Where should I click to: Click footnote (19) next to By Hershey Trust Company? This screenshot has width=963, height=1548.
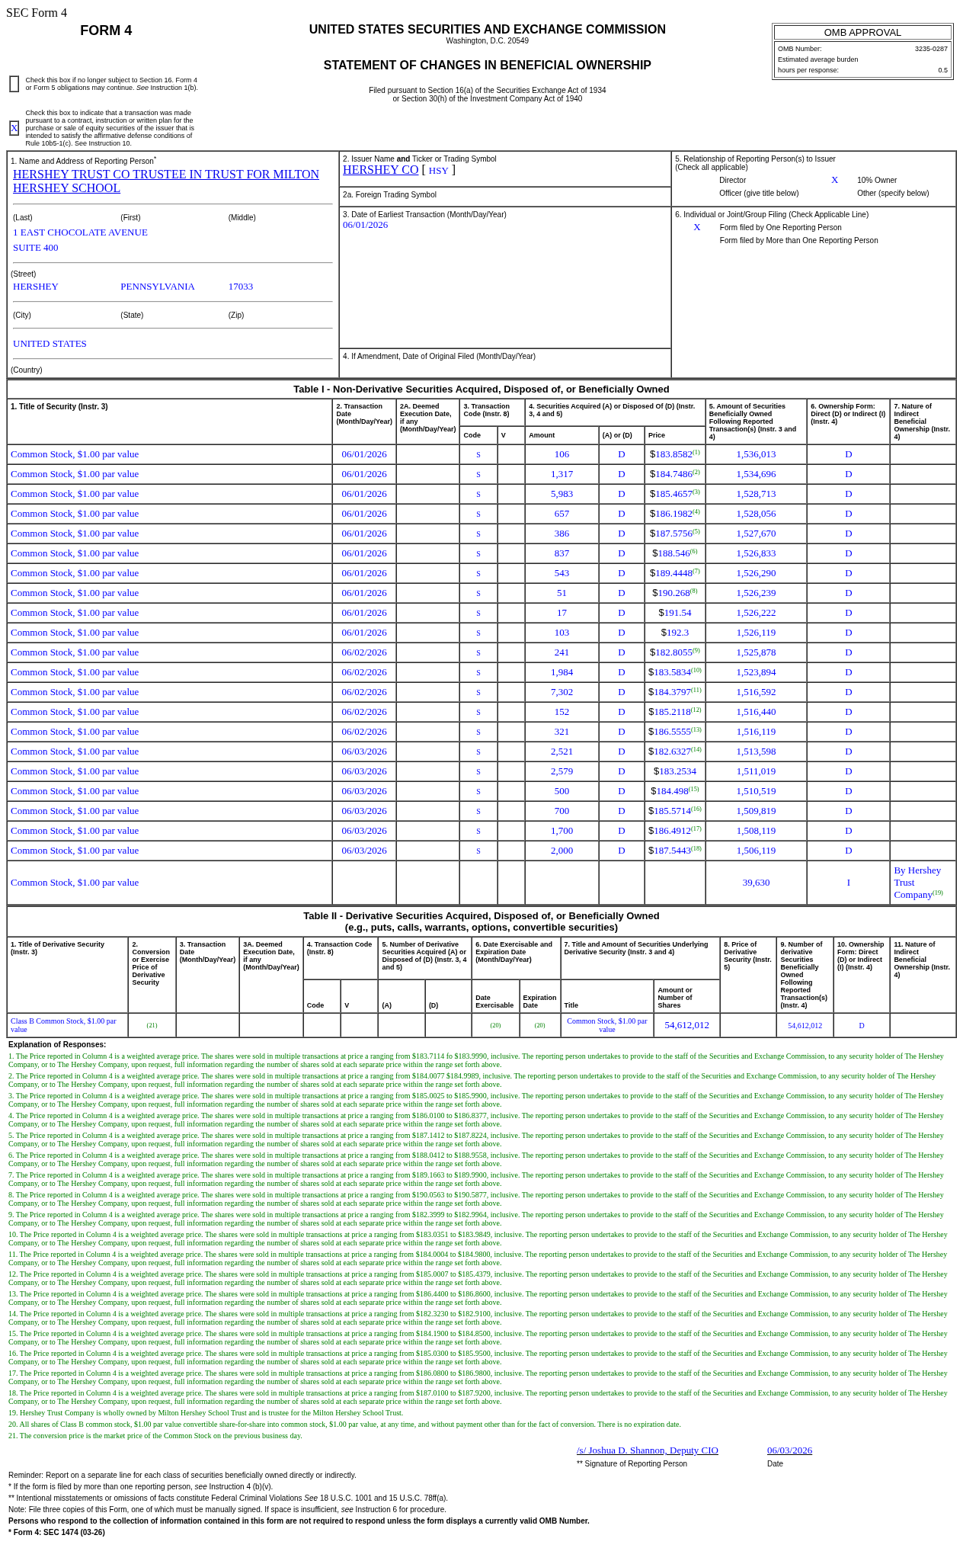pos(938,893)
